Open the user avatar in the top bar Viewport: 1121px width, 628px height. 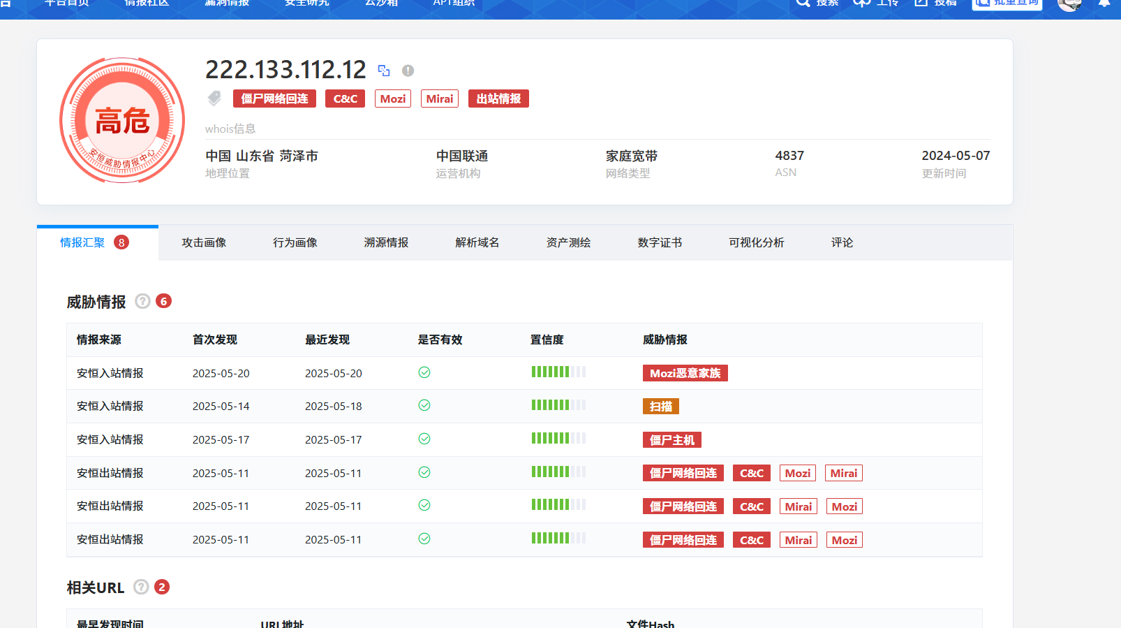point(1069,4)
